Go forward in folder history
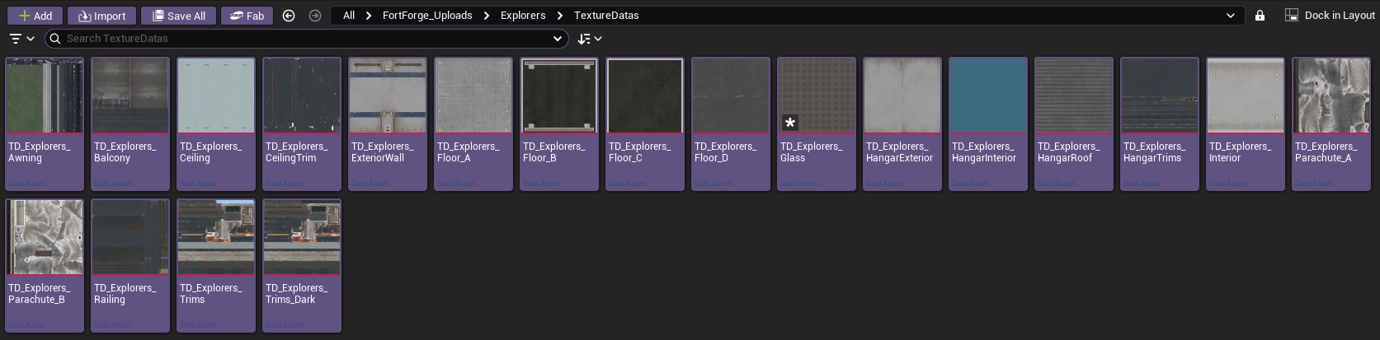The image size is (1380, 340). coord(315,16)
